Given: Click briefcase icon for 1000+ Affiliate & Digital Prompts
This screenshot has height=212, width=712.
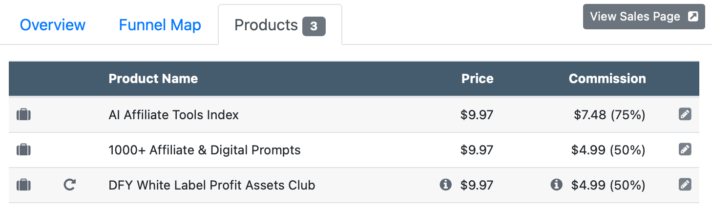Looking at the screenshot, I should click(x=23, y=149).
